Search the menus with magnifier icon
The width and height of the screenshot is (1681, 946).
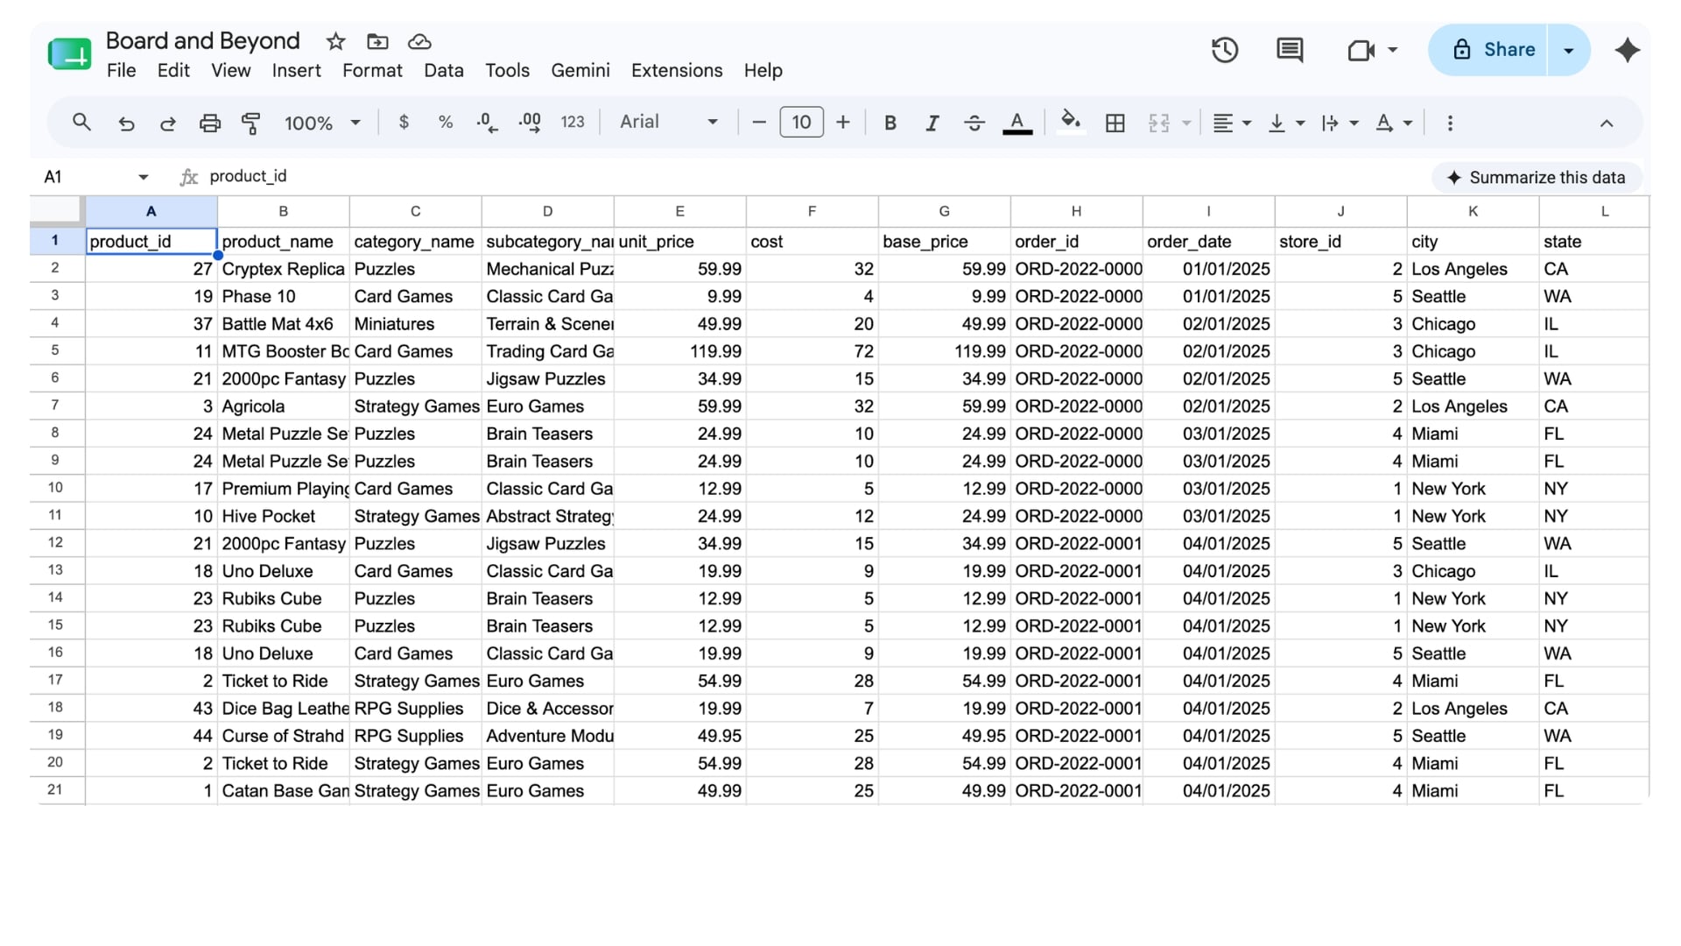(x=81, y=123)
